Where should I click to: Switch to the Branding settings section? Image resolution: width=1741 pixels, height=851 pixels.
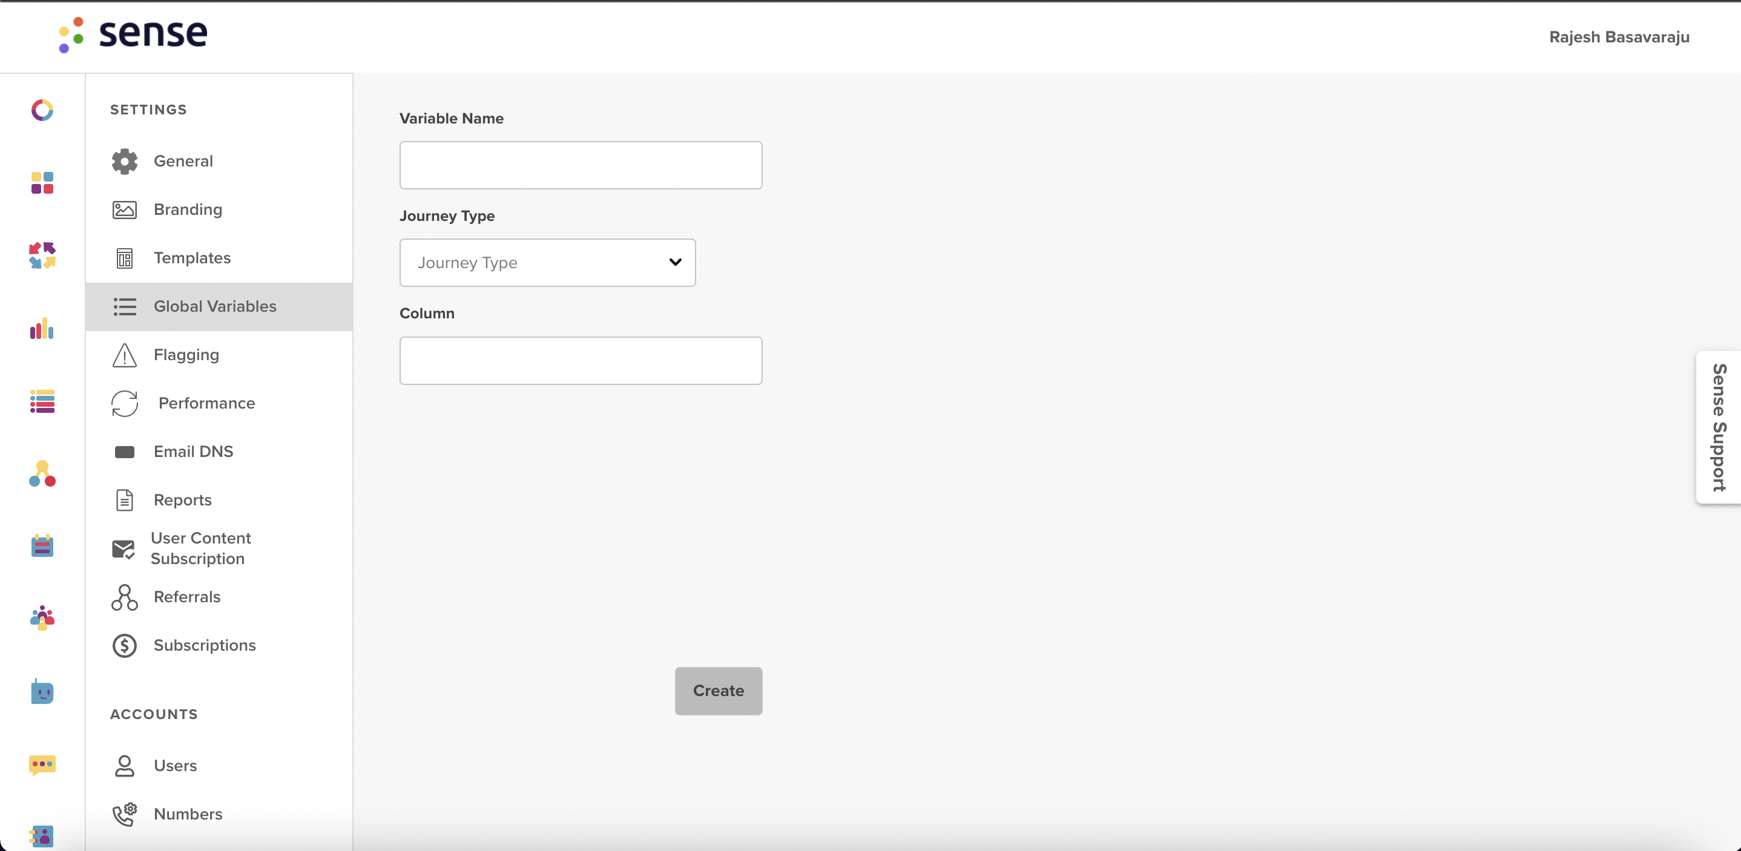(187, 209)
